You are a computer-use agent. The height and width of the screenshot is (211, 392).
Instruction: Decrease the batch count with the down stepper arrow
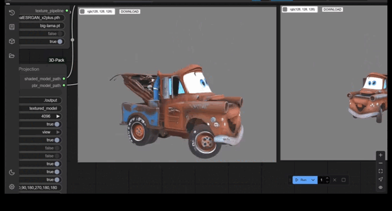(327, 182)
